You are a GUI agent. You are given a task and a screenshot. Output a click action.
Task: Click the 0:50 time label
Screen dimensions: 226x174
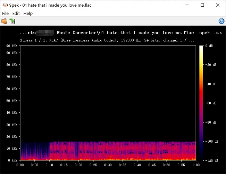tap(167, 165)
